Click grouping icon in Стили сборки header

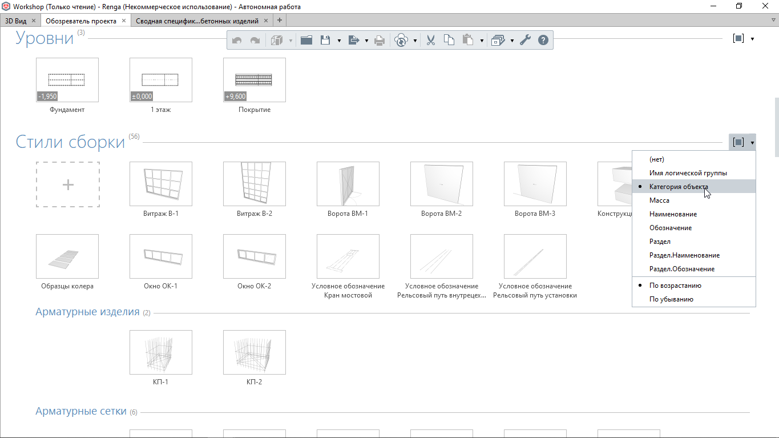(738, 142)
